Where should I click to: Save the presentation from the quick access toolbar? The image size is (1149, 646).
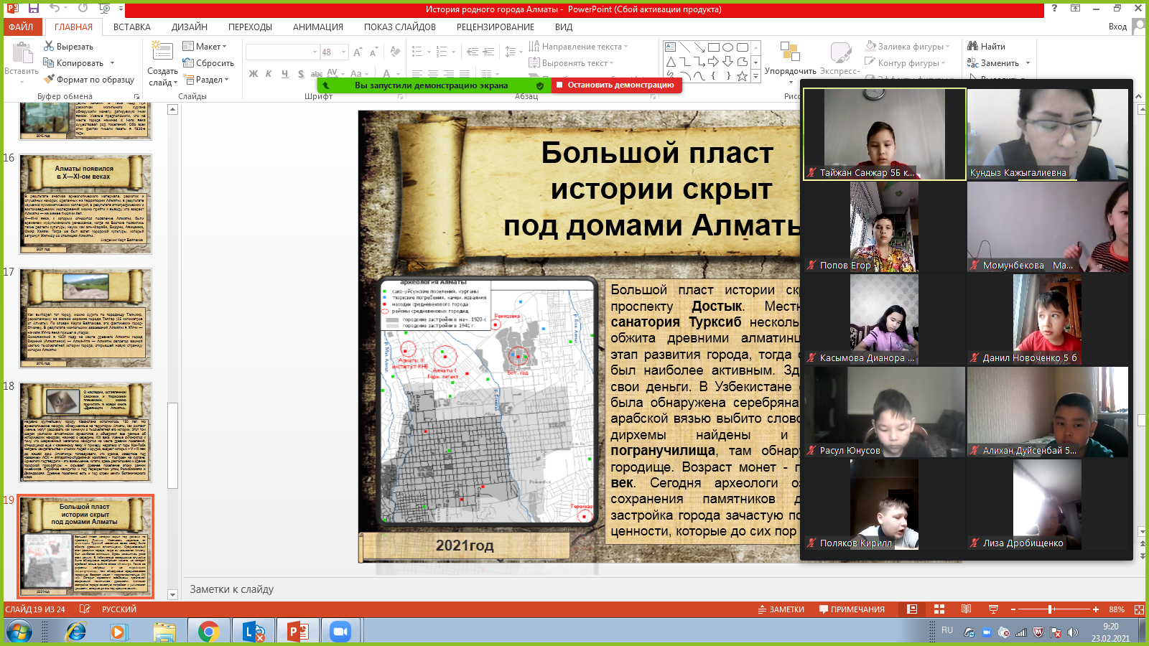pyautogui.click(x=33, y=9)
